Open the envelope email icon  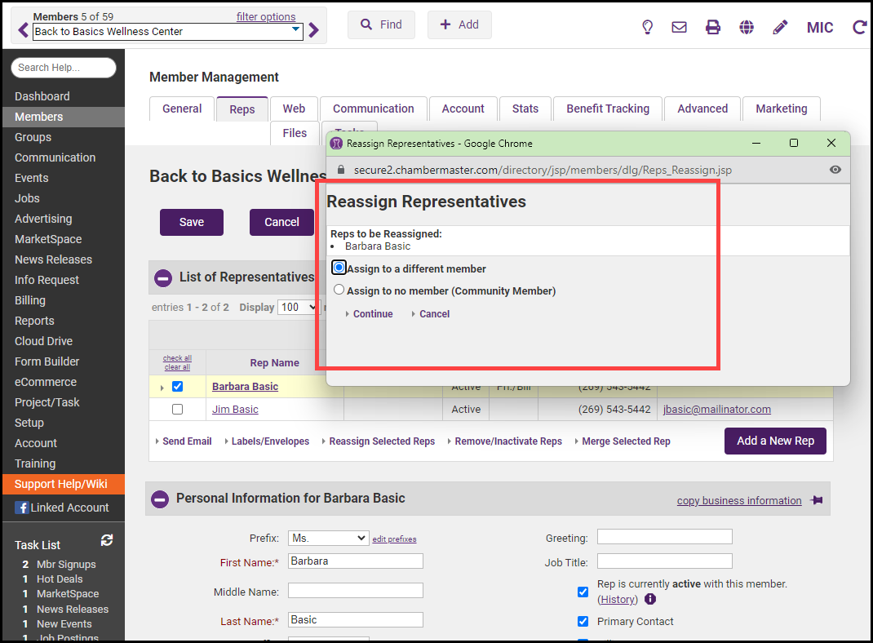[x=679, y=27]
